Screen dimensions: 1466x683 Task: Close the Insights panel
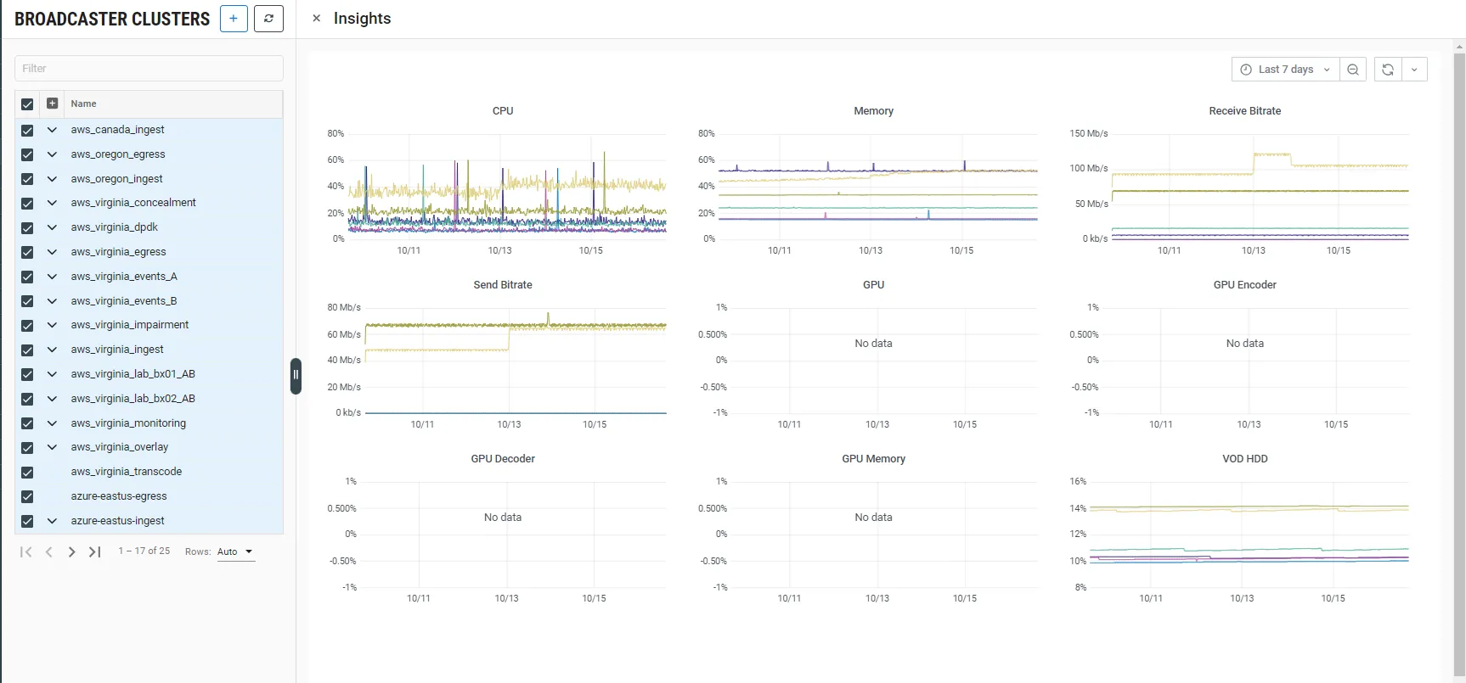pos(316,19)
